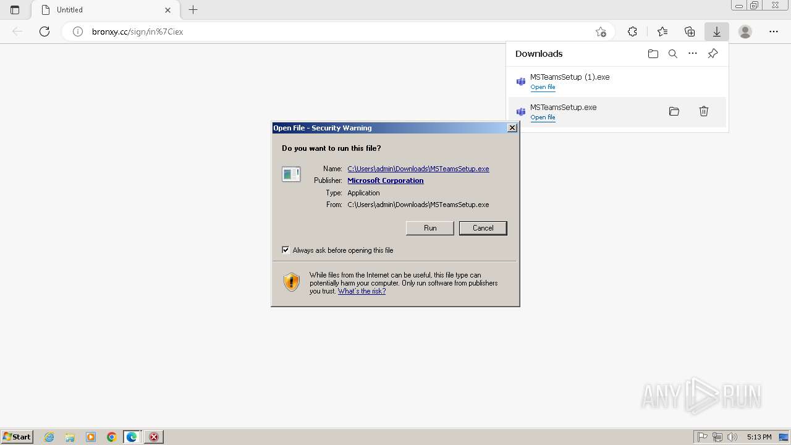
Task: Open the Collections icon
Action: [690, 32]
